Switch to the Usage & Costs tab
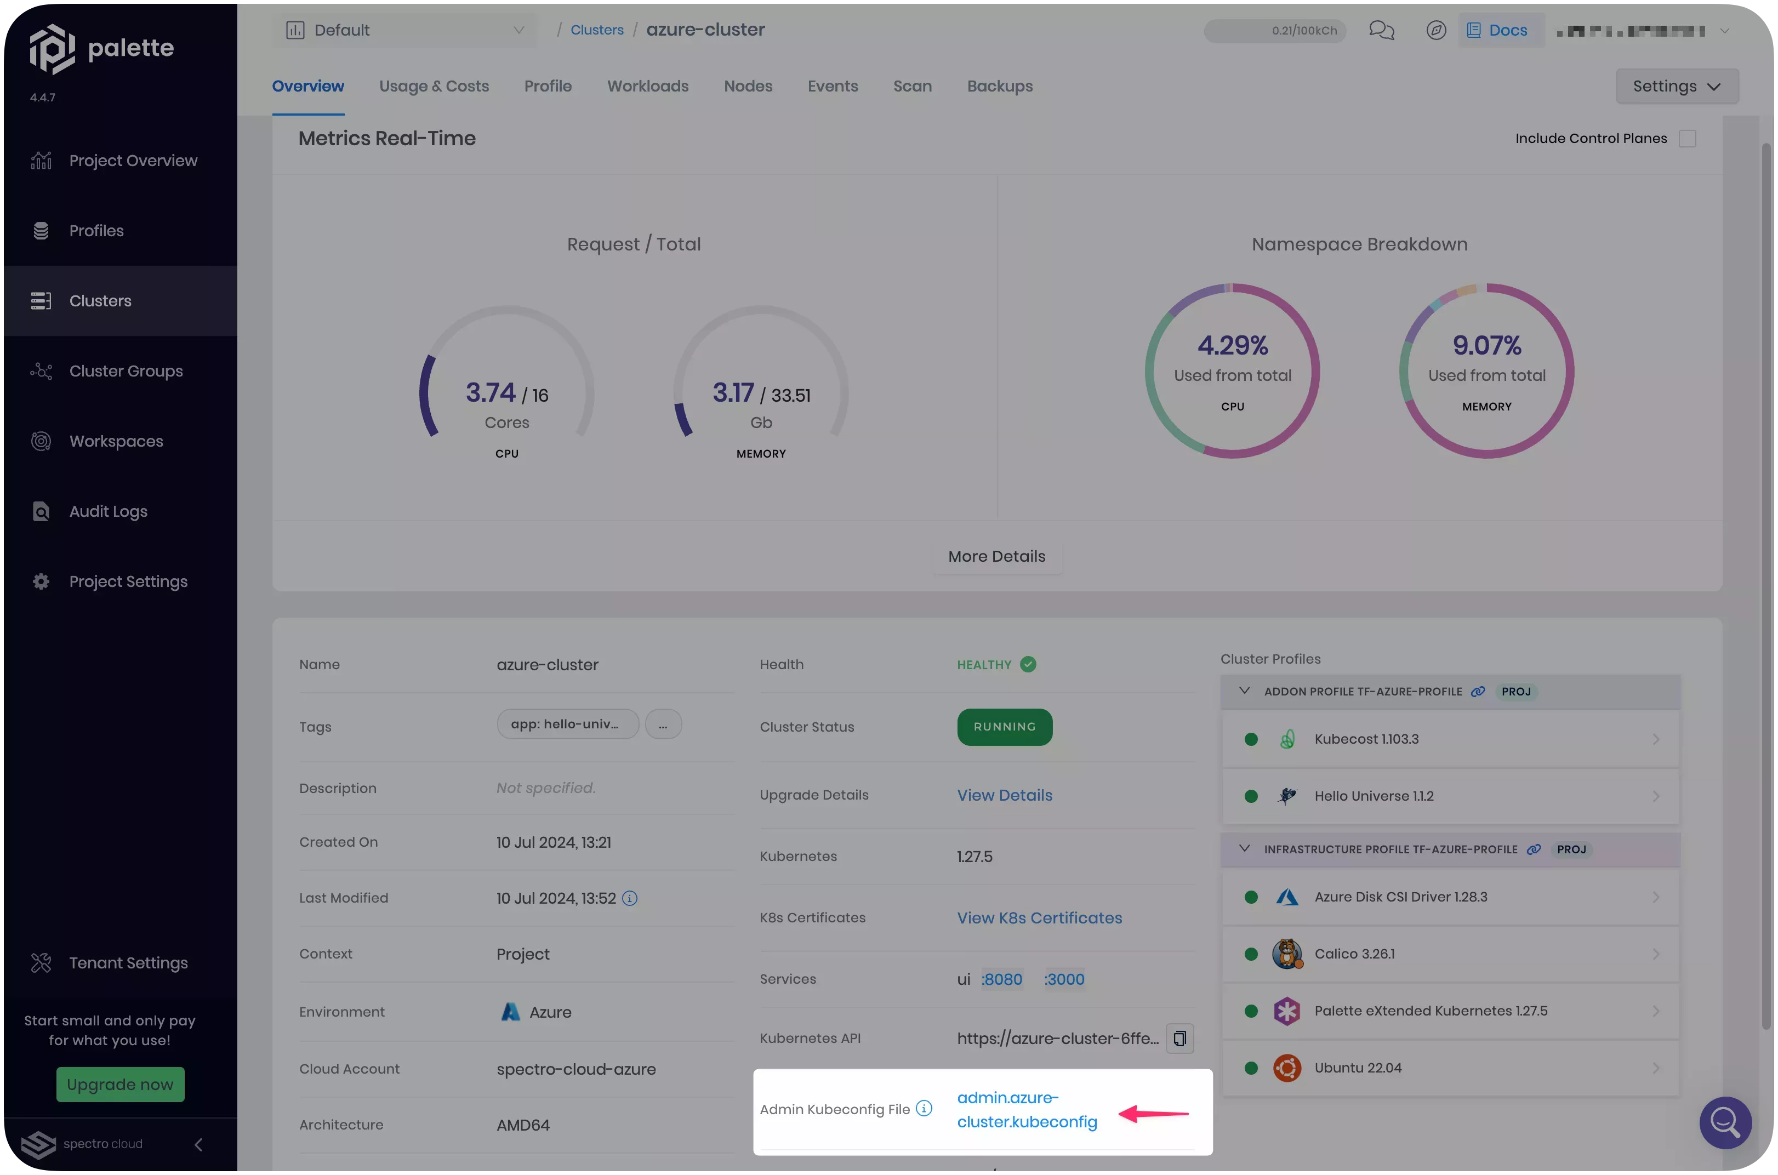The height and width of the screenshot is (1175, 1778). click(434, 86)
